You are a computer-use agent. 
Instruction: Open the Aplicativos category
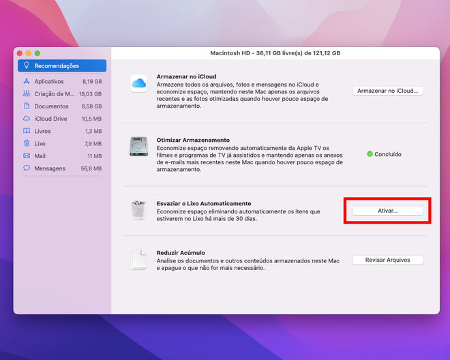coord(62,82)
